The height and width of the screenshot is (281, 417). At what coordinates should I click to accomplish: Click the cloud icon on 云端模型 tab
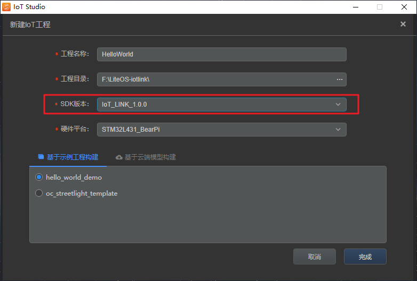pyautogui.click(x=119, y=157)
